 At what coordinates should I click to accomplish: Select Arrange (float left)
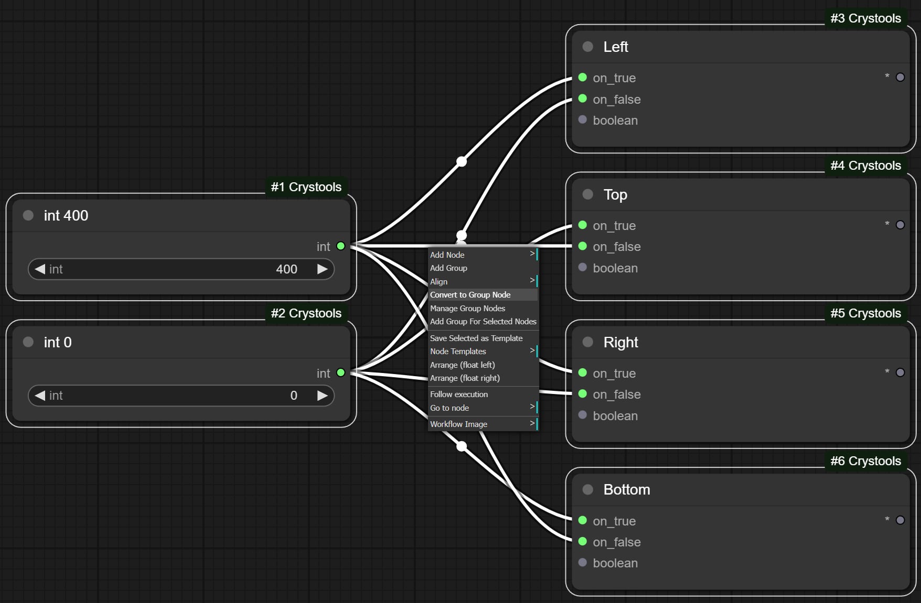483,365
